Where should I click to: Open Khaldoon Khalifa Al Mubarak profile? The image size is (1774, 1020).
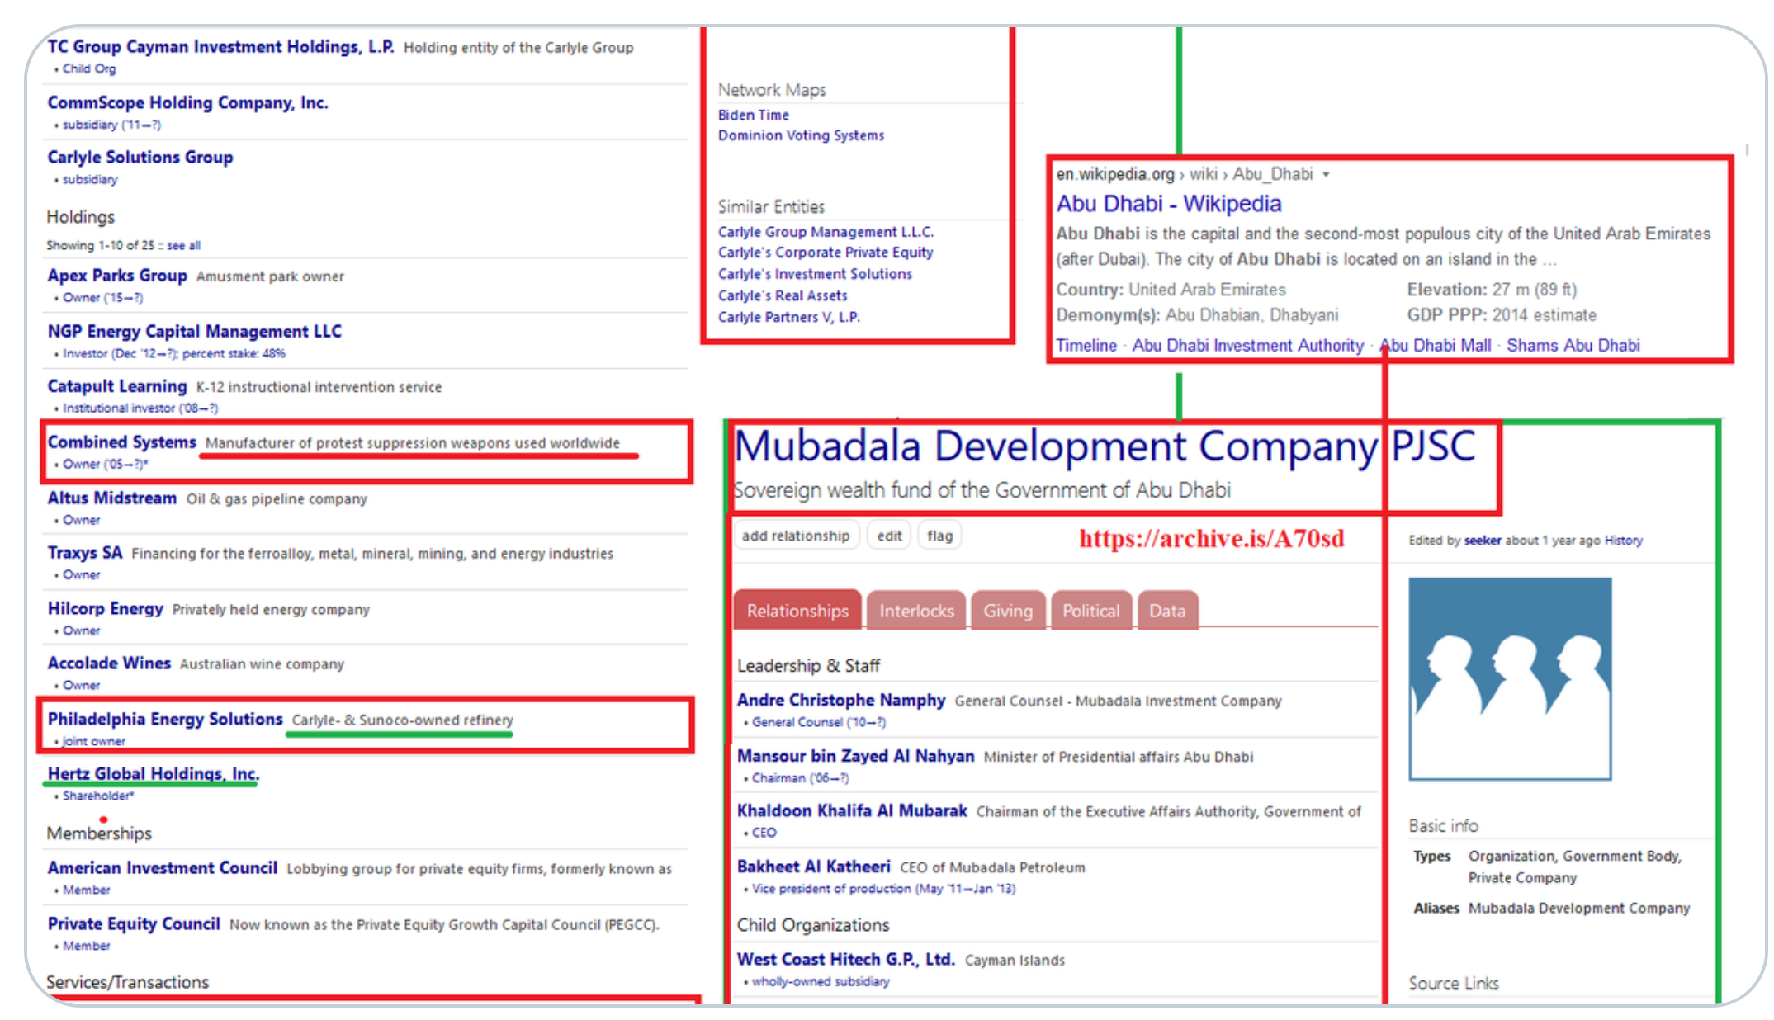point(852,811)
